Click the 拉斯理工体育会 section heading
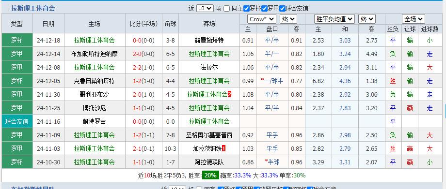This screenshot has width=446, height=189. tap(33, 9)
